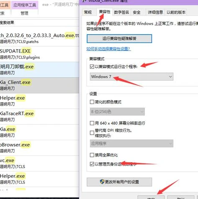Select the Xia.exe file below KiaTraceRT.exe
198x199 pixels.
coord(39,132)
